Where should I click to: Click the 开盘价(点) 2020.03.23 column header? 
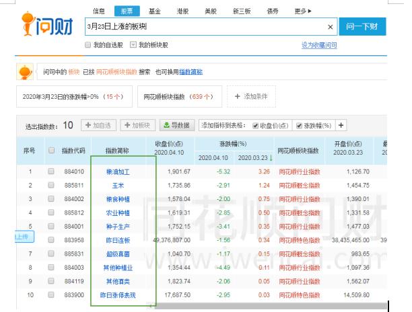point(348,148)
